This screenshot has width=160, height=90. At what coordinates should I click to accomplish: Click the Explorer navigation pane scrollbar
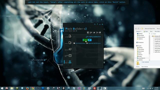[149, 45]
